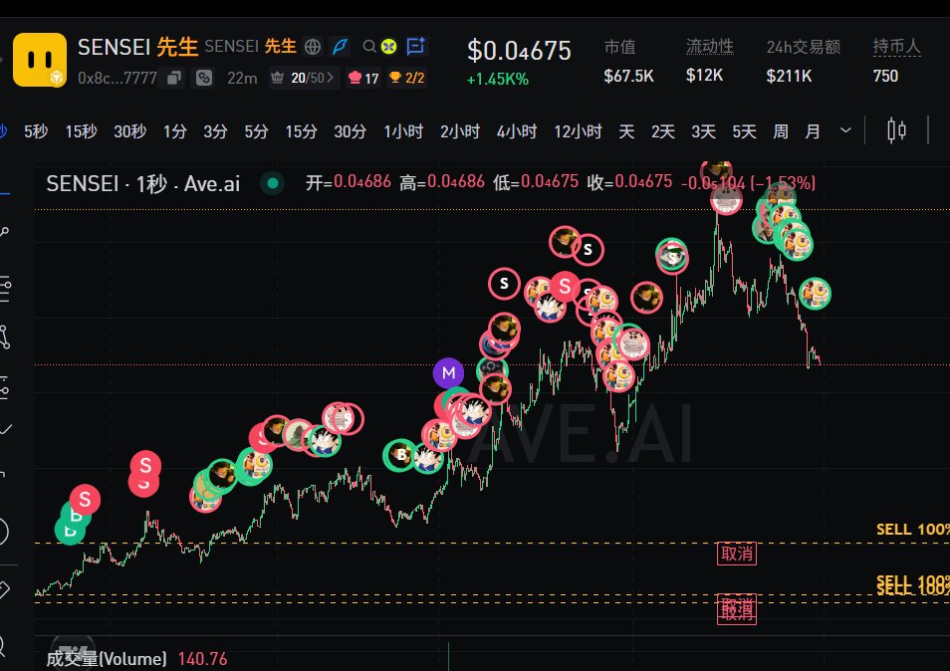Click the 22m token age text
The image size is (950, 671).
[242, 78]
